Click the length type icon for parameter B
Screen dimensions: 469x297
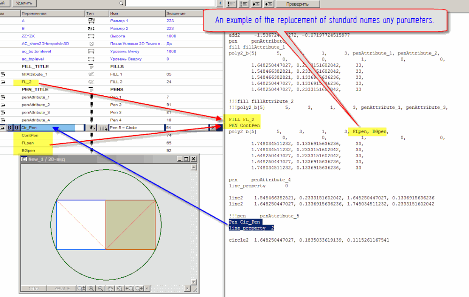92,28
